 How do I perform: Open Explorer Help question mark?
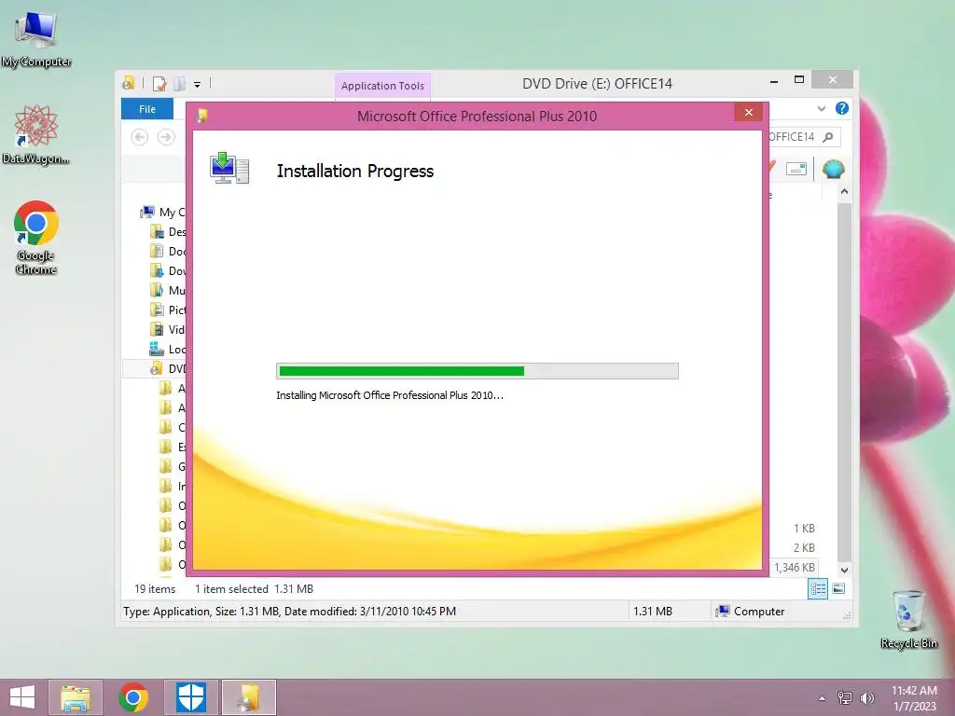[x=842, y=108]
